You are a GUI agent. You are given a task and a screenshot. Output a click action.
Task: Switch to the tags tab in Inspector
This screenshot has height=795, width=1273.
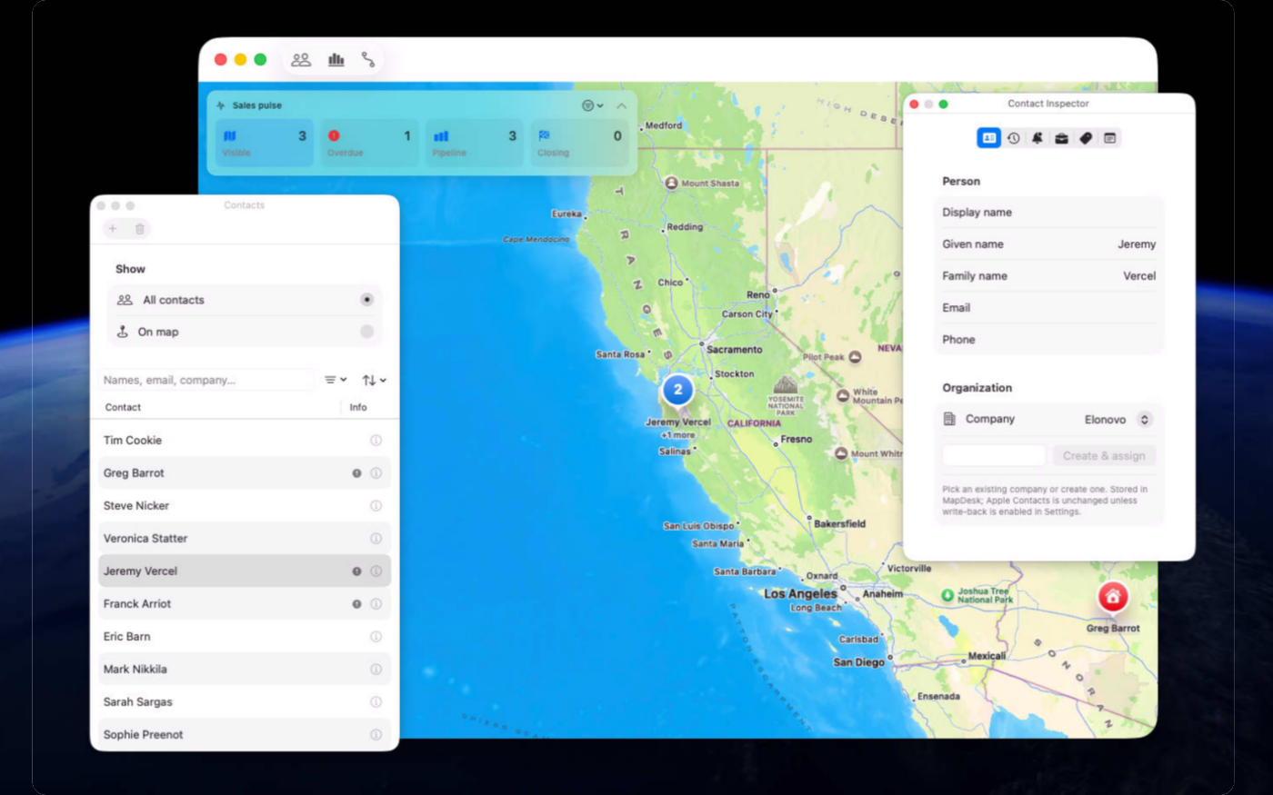(1086, 138)
